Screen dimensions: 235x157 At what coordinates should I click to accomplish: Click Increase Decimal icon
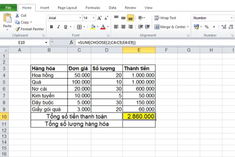pyautogui.click(x=224, y=27)
